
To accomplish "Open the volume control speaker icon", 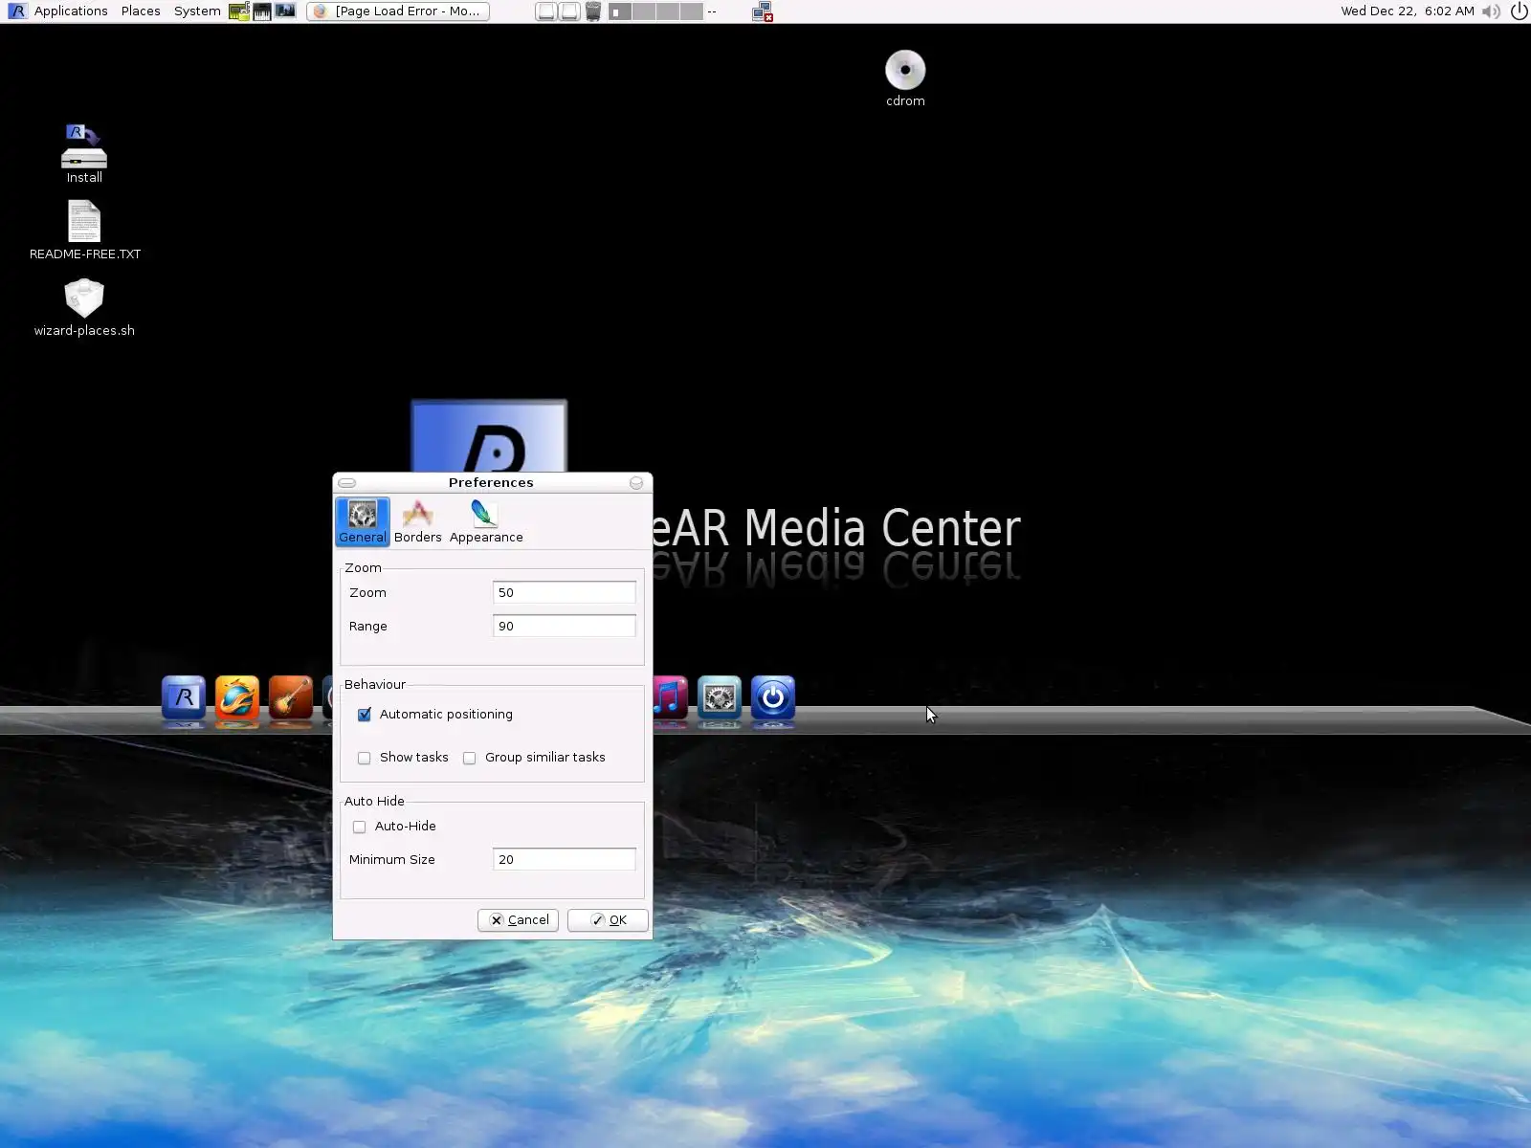I will click(x=1491, y=11).
